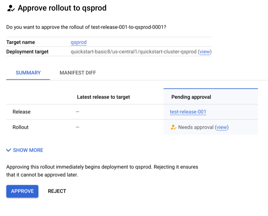Switch to the MANIFEST DIFF tab
268x216 pixels.
coord(77,73)
